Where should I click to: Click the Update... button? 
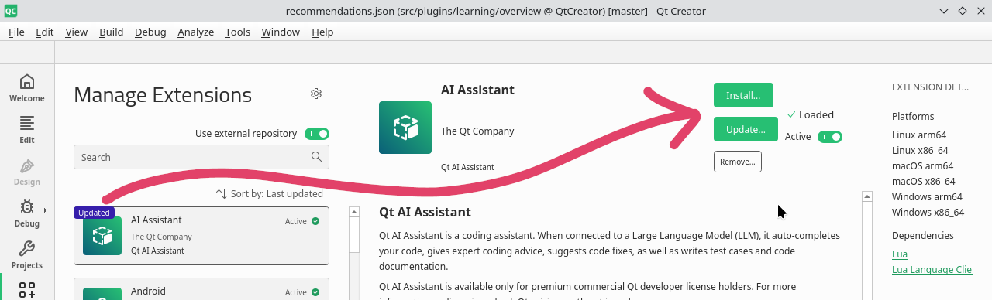click(746, 129)
